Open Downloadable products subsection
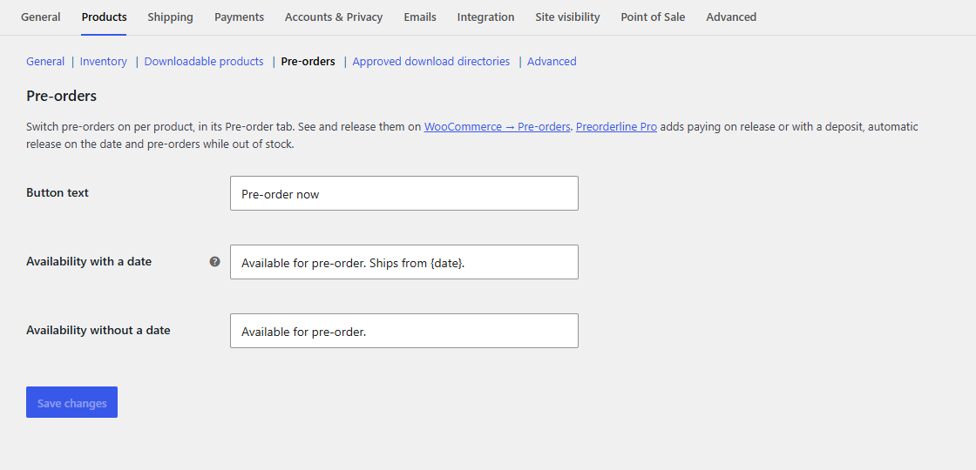976x470 pixels. point(204,62)
